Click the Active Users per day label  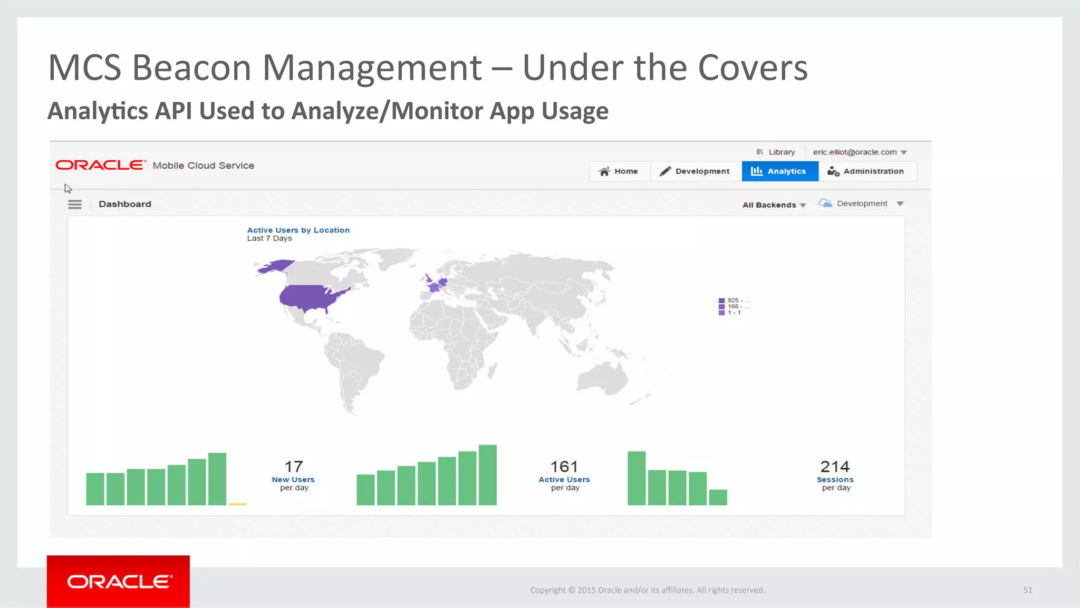pos(564,484)
